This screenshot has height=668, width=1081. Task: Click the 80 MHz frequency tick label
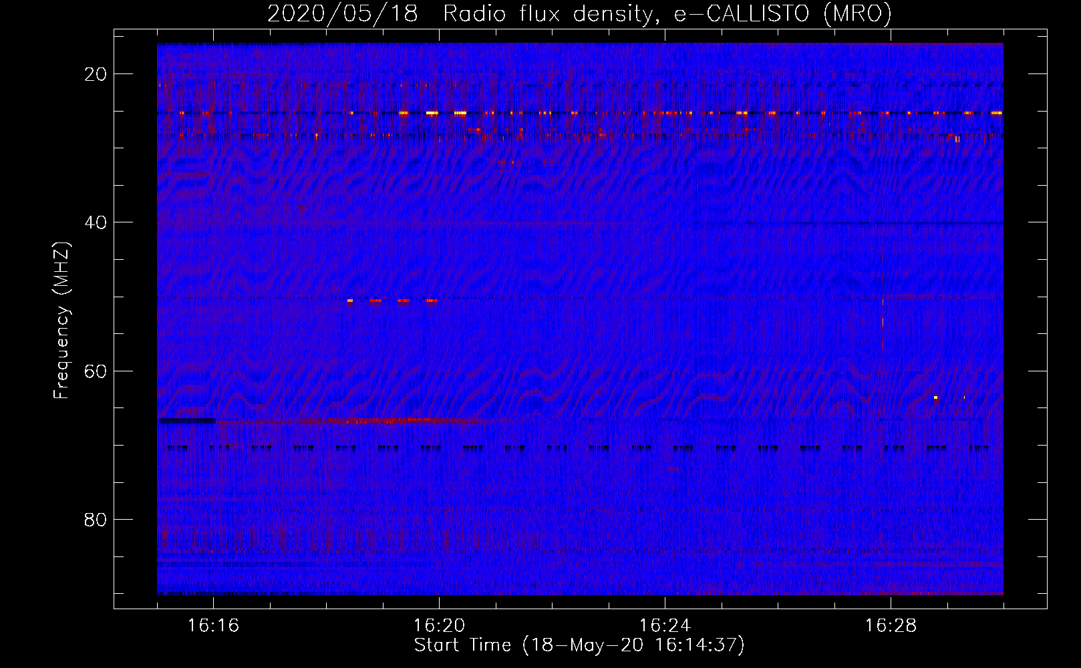(96, 519)
